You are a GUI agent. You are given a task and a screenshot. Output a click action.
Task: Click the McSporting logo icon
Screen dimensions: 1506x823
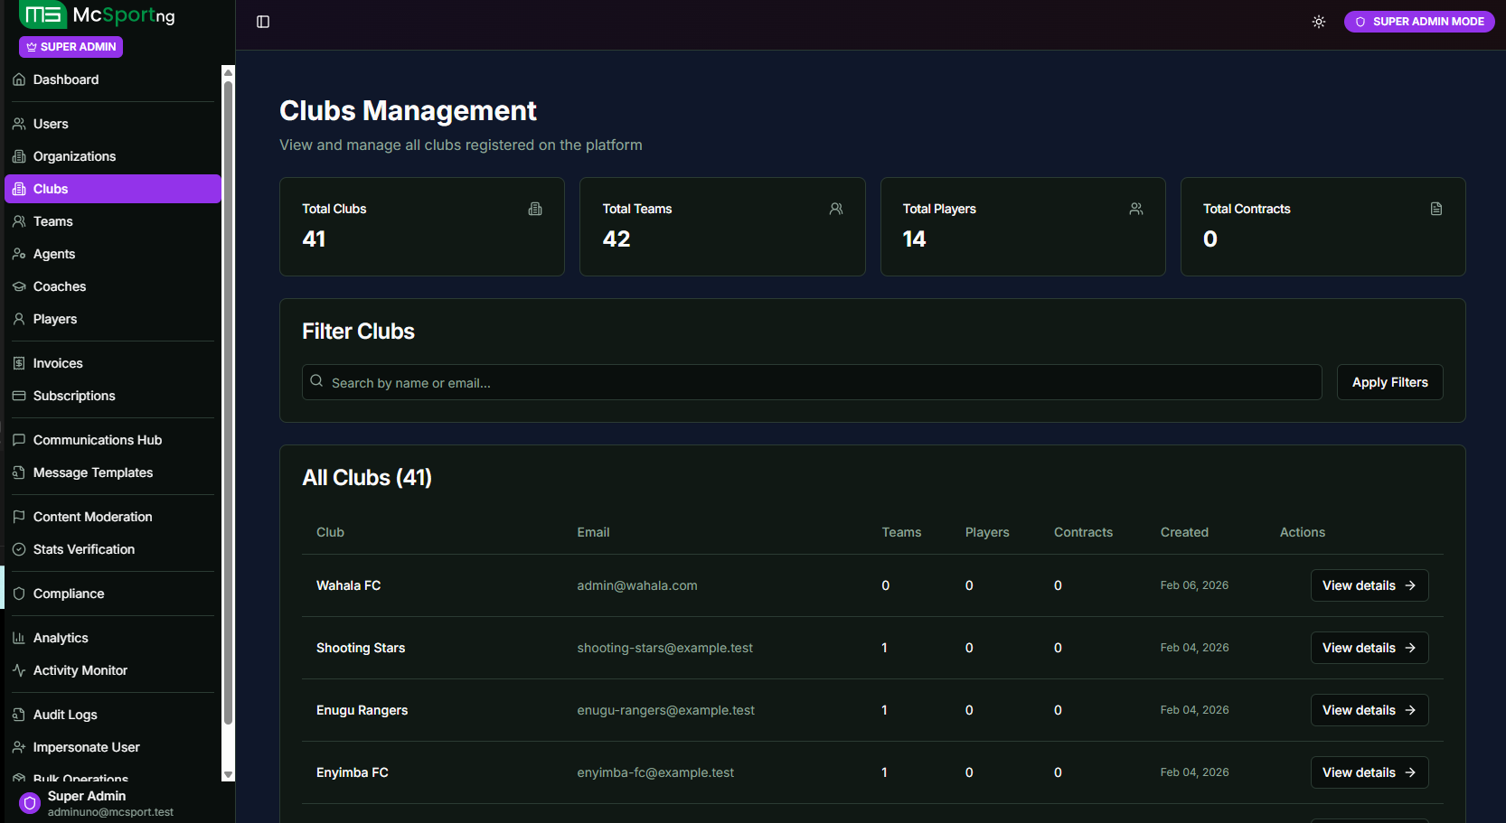tap(42, 14)
